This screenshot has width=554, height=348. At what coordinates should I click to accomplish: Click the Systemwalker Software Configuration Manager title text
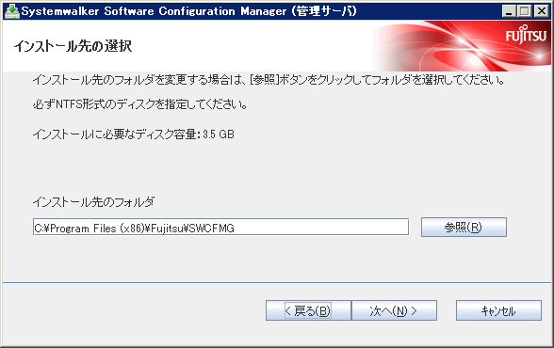[x=188, y=11]
